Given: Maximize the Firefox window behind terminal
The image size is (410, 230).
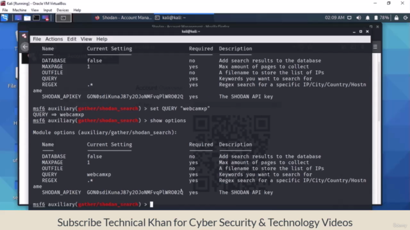Looking at the screenshot, I should click(371, 27).
